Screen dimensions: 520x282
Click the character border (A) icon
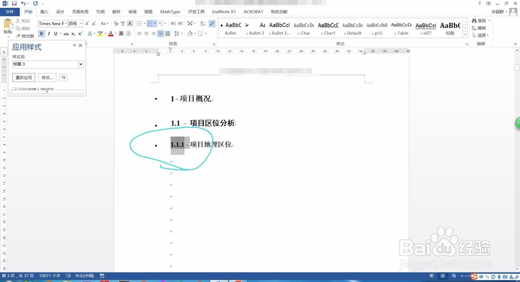click(x=130, y=23)
